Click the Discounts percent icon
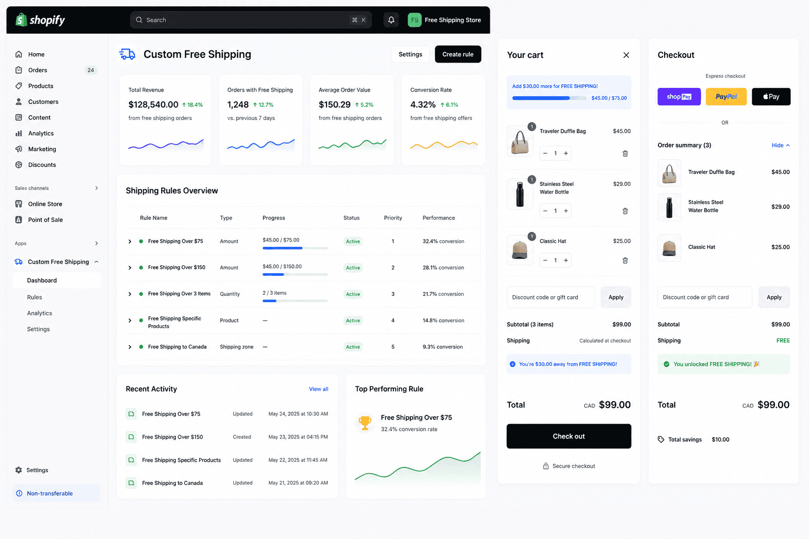This screenshot has height=539, width=809. (x=19, y=165)
